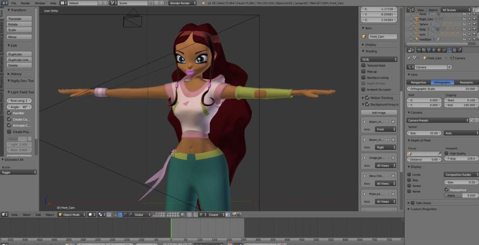Open the Object Constraints properties tab icon
Screen dimensions: 479x245
coord(444,50)
